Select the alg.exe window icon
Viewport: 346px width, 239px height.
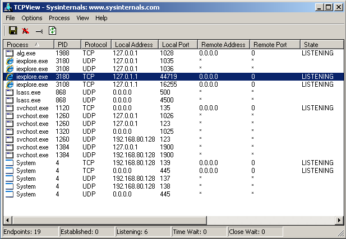10,53
